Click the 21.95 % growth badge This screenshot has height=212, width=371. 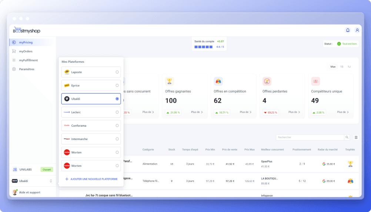[173, 113]
